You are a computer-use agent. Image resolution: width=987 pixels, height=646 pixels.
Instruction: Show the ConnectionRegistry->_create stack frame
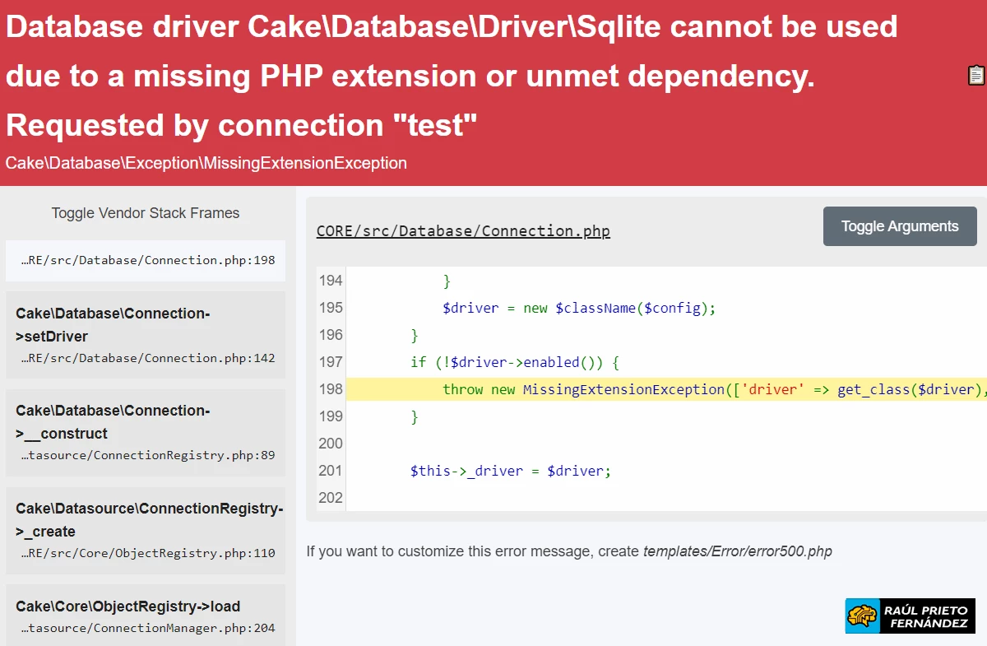point(146,530)
